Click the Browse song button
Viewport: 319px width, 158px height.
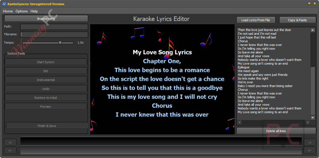46,18
